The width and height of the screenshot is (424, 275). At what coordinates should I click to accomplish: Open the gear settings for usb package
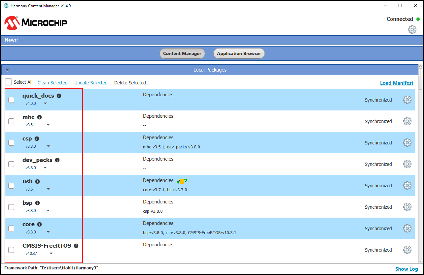(x=407, y=186)
